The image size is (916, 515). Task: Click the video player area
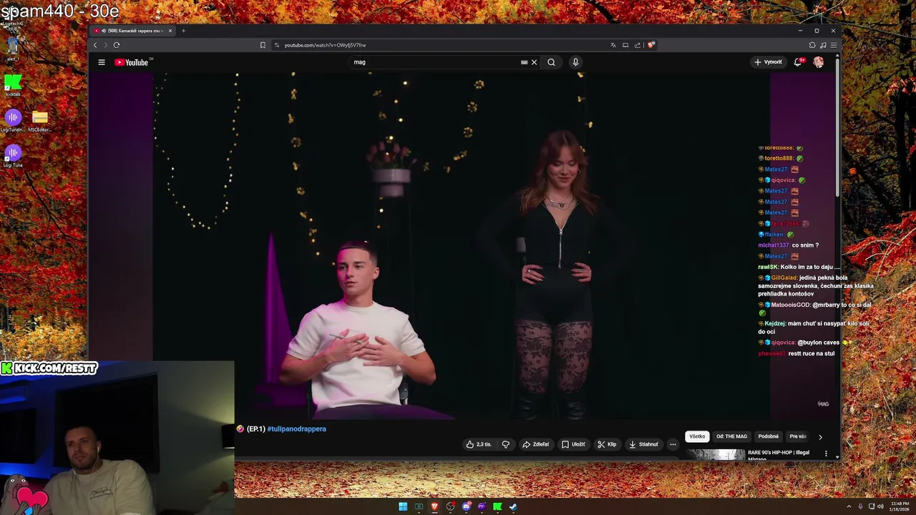click(462, 247)
